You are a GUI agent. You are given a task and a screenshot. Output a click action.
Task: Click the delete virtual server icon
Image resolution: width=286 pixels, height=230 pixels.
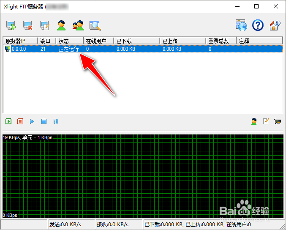pos(28,25)
